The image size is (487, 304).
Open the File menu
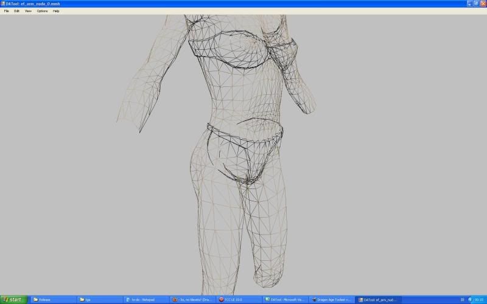(x=6, y=11)
